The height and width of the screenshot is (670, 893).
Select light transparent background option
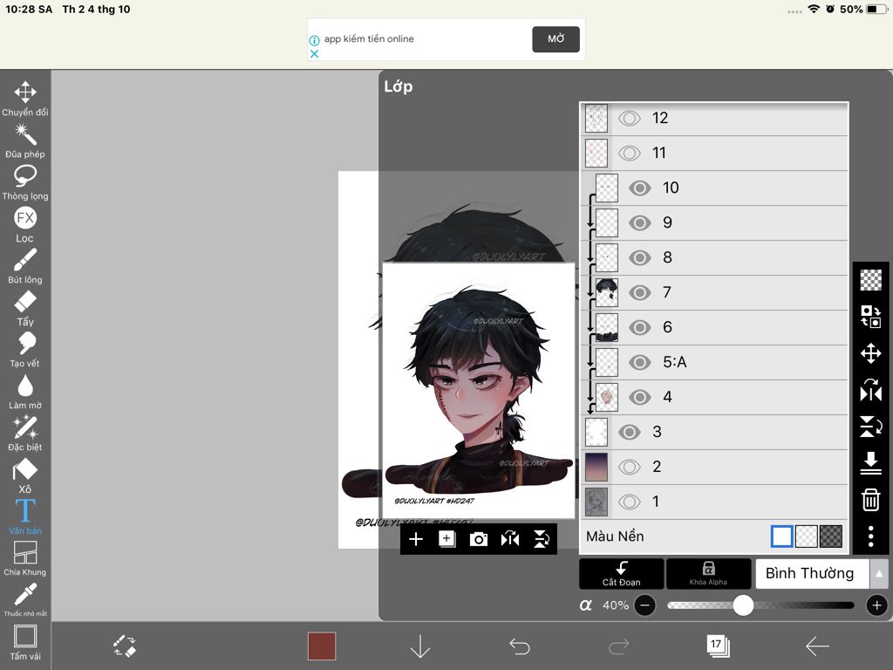[x=807, y=537]
